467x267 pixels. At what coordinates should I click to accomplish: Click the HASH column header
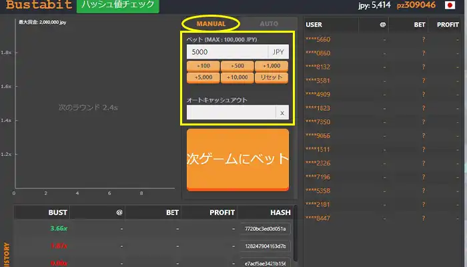[280, 212]
